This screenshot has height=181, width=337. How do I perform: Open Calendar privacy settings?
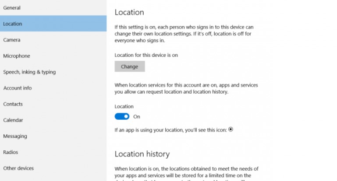click(13, 120)
